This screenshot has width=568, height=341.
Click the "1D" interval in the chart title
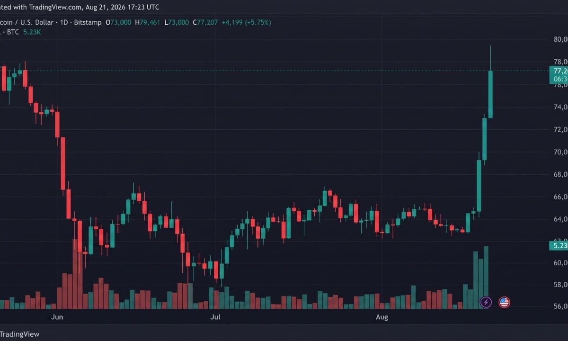click(64, 22)
